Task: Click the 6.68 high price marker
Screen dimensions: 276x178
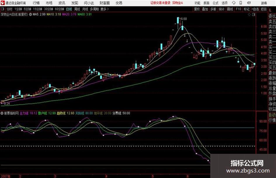Action: coord(184,19)
